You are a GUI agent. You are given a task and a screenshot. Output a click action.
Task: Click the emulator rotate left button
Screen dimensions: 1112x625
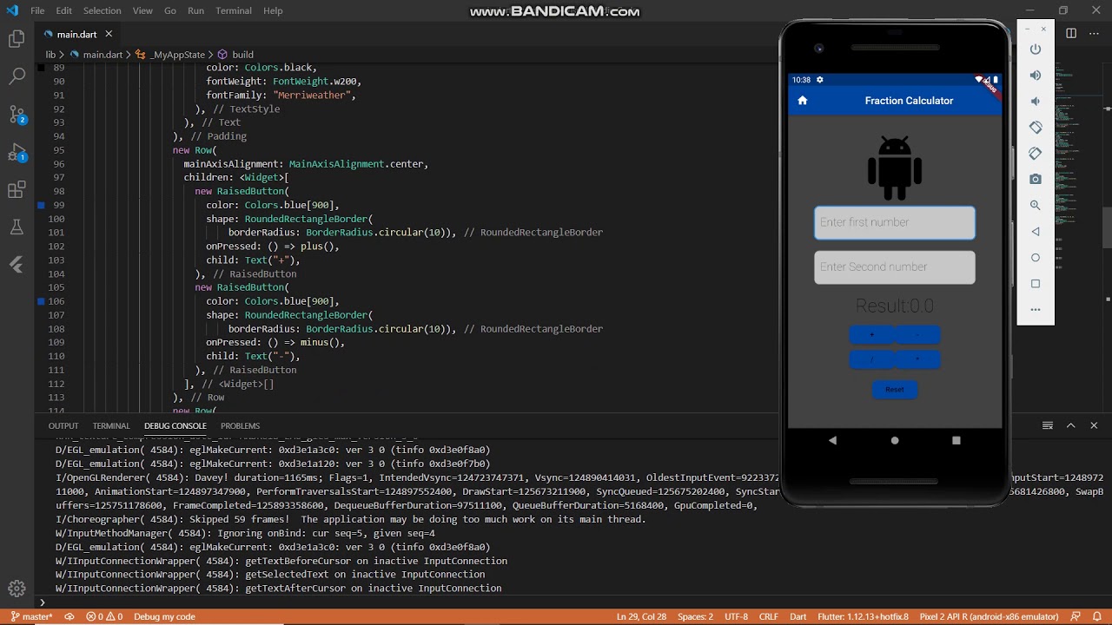1036,128
